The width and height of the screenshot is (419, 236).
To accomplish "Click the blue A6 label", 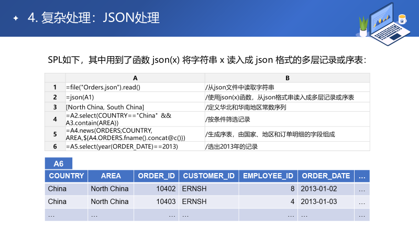I will pyautogui.click(x=59, y=164).
